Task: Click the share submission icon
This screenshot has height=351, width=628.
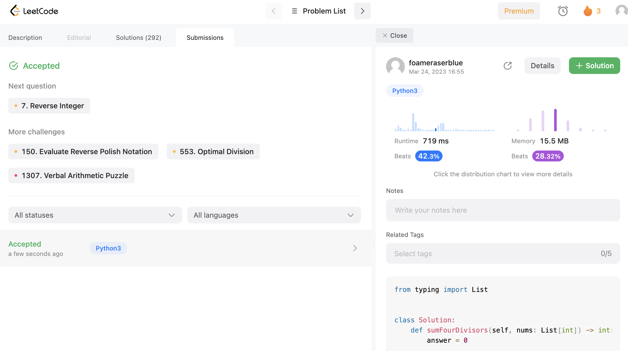Action: [508, 66]
